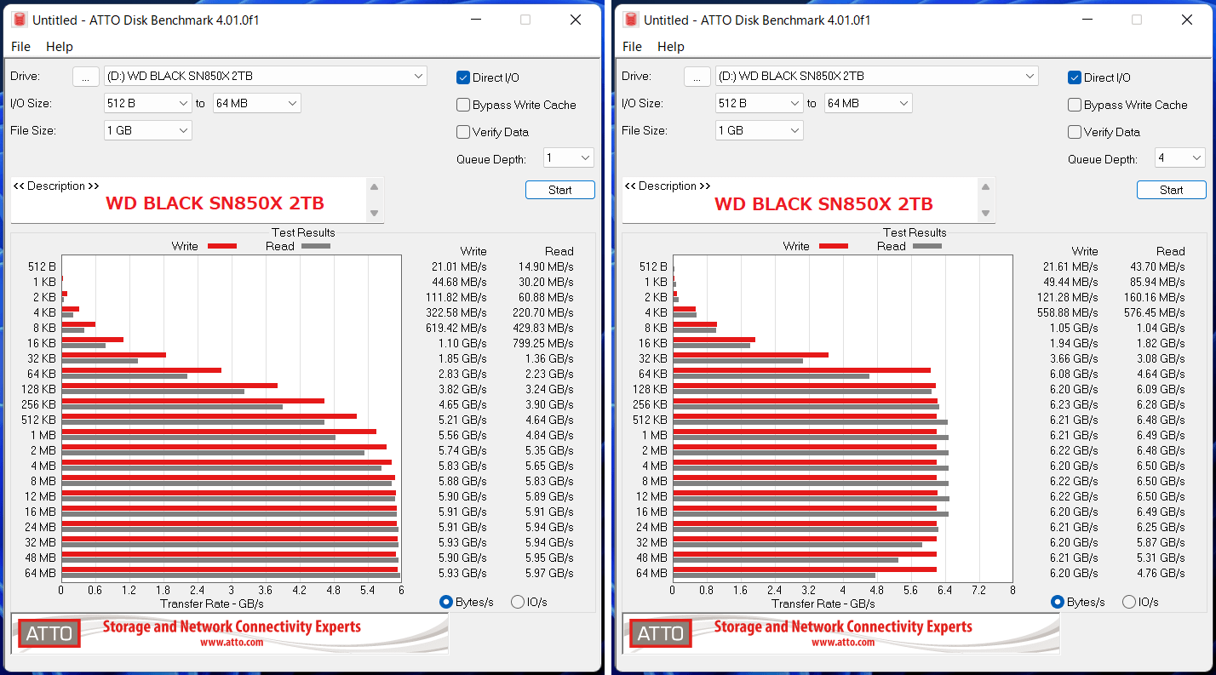This screenshot has width=1216, height=675.
Task: Close the left ATTO window
Action: coord(576,20)
